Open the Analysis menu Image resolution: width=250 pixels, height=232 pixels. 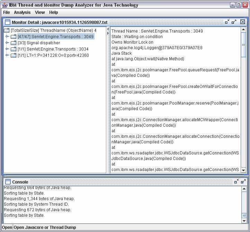[x=22, y=12]
